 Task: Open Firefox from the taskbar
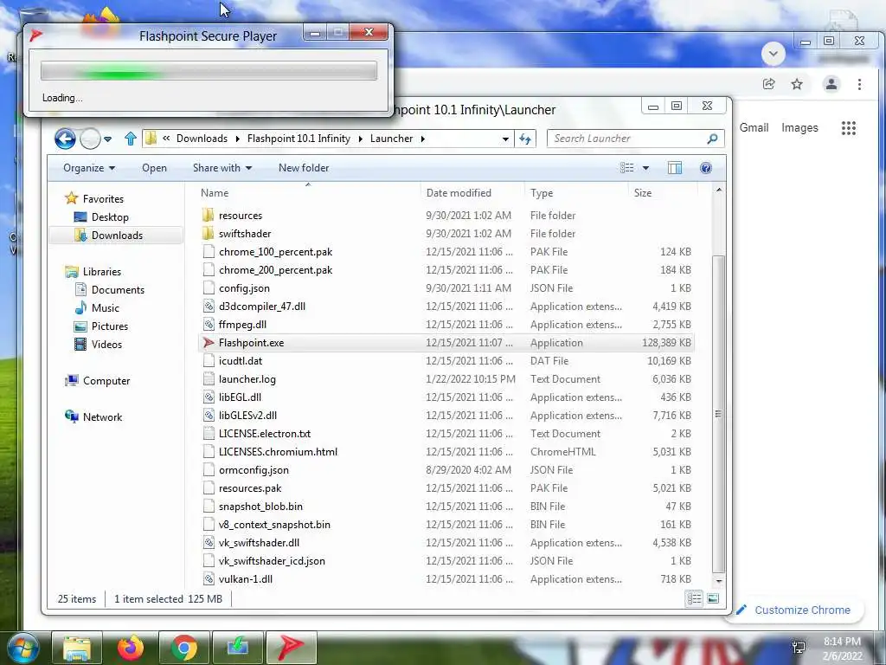[x=131, y=648]
